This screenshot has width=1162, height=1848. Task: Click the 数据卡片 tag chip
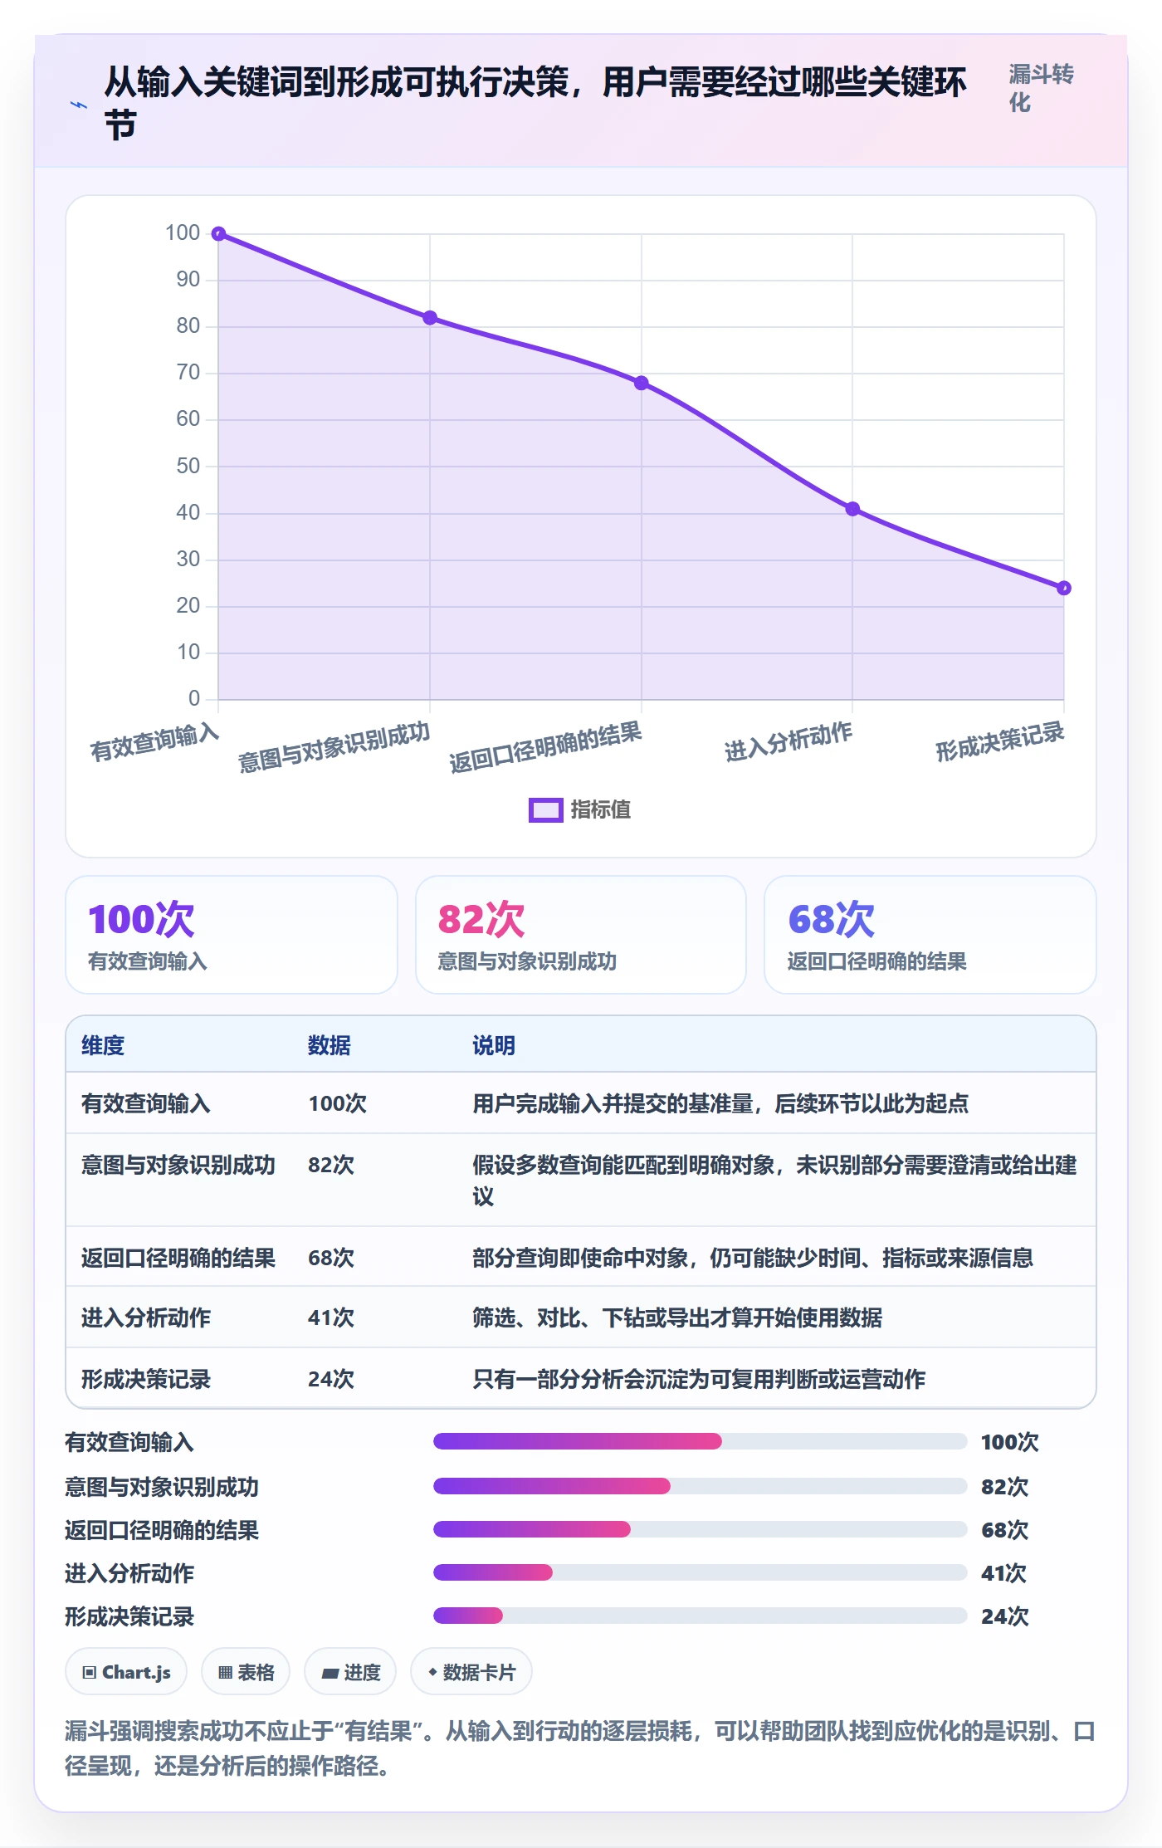471,1672
